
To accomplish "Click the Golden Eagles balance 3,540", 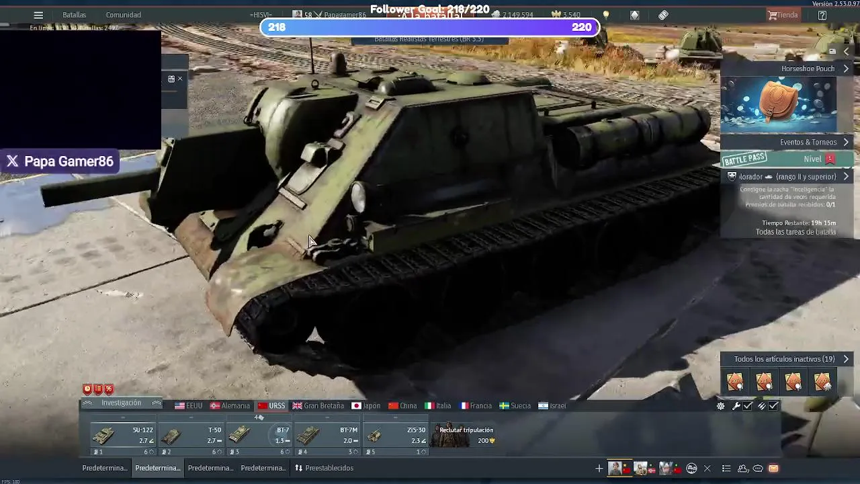I will tap(566, 15).
